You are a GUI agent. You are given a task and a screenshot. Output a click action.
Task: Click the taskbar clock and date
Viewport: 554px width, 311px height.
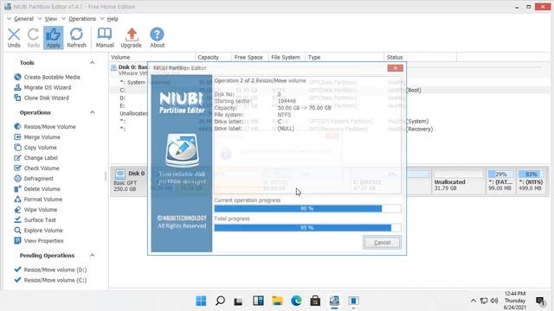coord(515,301)
